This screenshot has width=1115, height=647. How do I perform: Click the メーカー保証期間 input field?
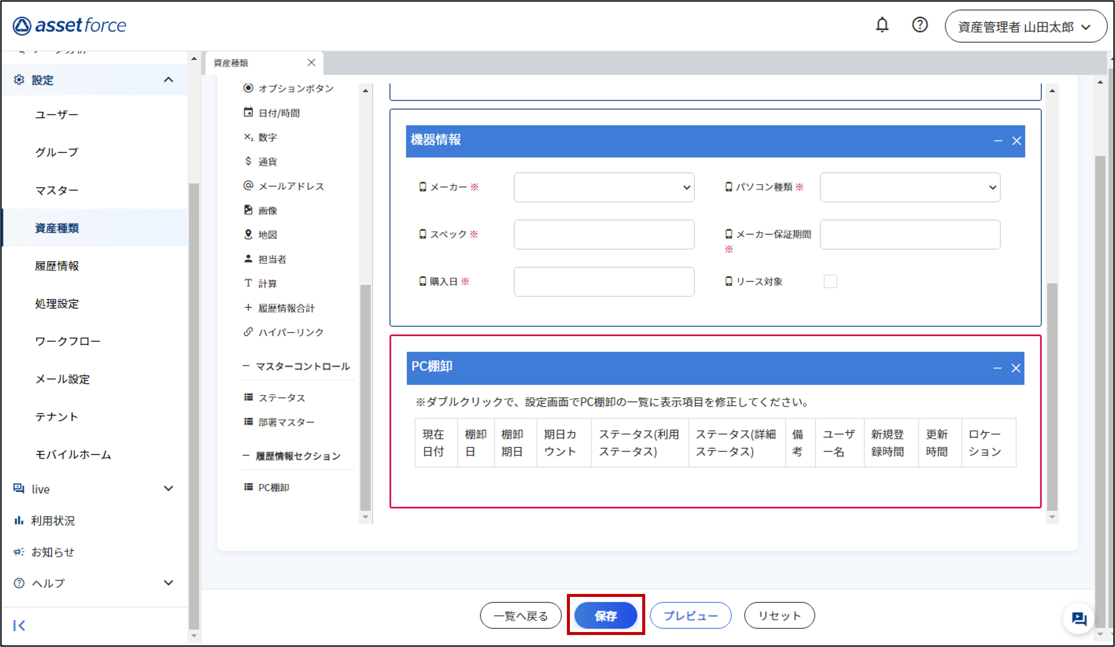(910, 234)
